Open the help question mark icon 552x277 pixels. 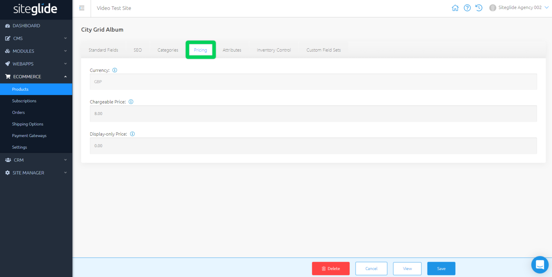[x=467, y=8]
